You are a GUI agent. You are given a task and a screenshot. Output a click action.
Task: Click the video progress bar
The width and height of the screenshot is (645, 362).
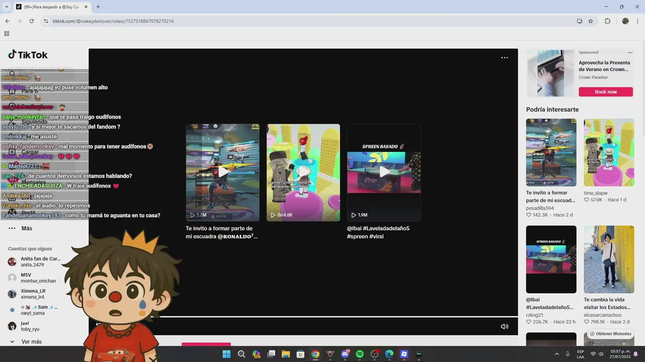click(303, 317)
